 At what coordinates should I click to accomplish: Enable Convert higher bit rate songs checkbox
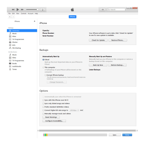[x=43, y=110]
